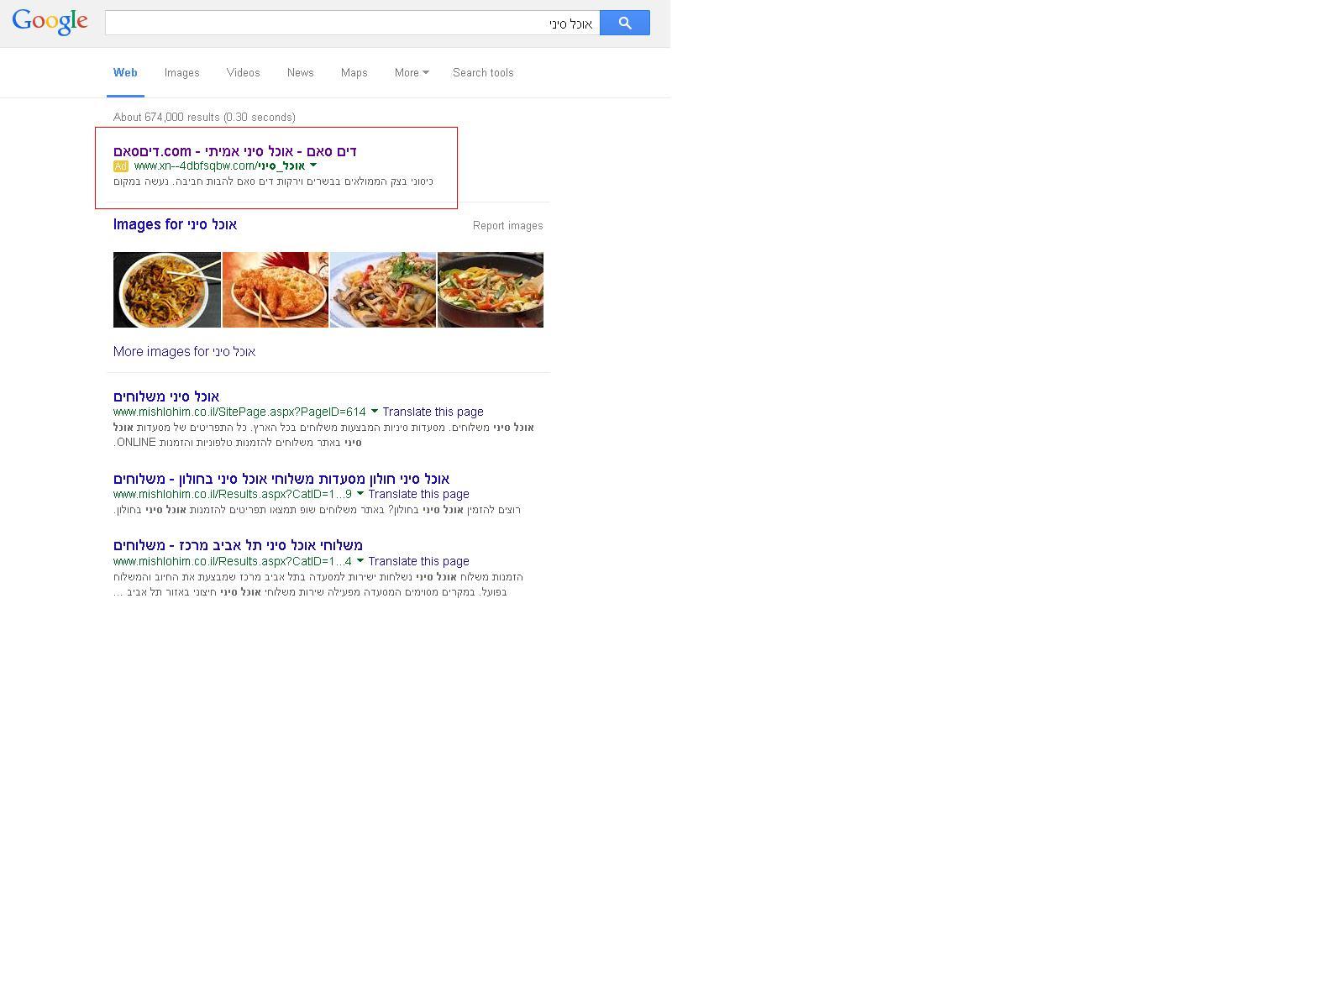This screenshot has height=1008, width=1344.
Task: Open the Maps tab
Action: tap(354, 73)
